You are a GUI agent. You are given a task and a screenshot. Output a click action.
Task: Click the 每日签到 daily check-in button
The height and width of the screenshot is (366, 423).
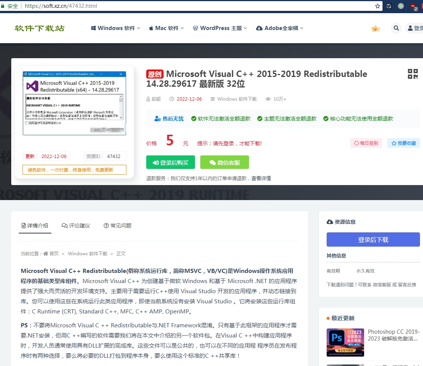366,143
